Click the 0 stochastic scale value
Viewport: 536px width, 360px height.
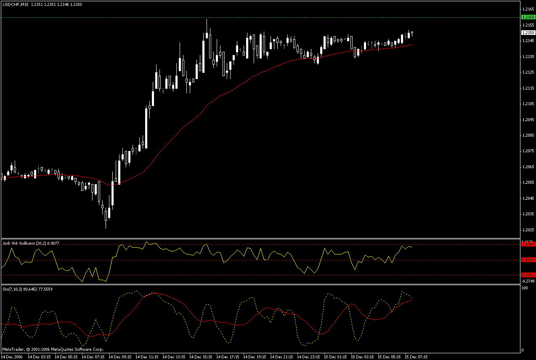pyautogui.click(x=523, y=350)
